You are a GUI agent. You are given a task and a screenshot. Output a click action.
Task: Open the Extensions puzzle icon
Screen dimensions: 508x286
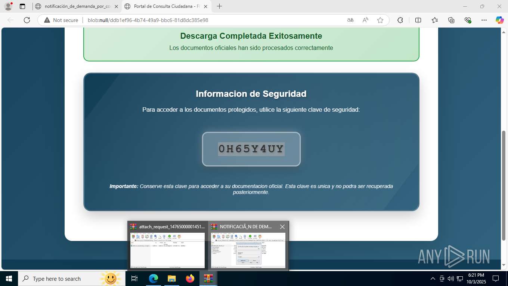[x=400, y=20]
